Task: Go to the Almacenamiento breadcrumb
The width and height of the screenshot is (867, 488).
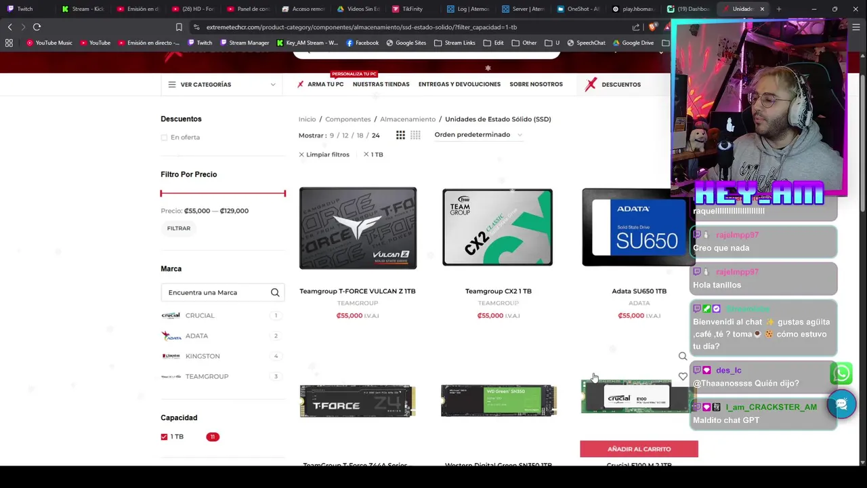Action: click(408, 119)
